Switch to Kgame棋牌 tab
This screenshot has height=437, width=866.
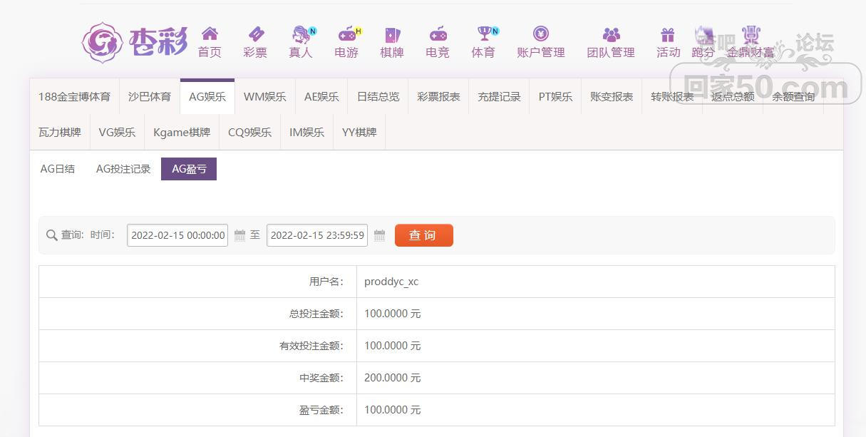coord(182,132)
